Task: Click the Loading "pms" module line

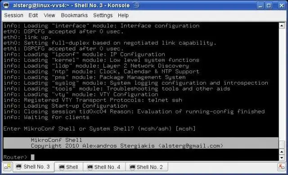Action: tap(94, 77)
